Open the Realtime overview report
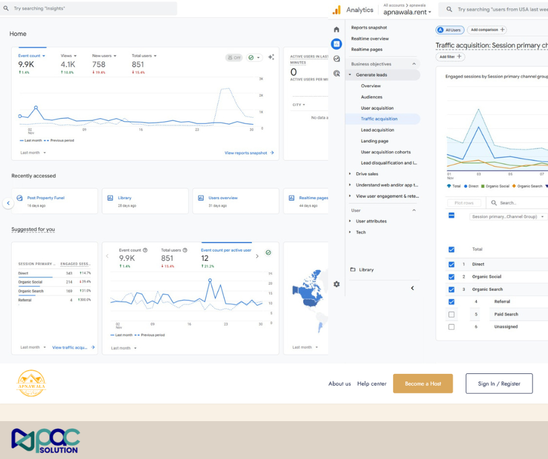The height and width of the screenshot is (459, 548). 370,38
